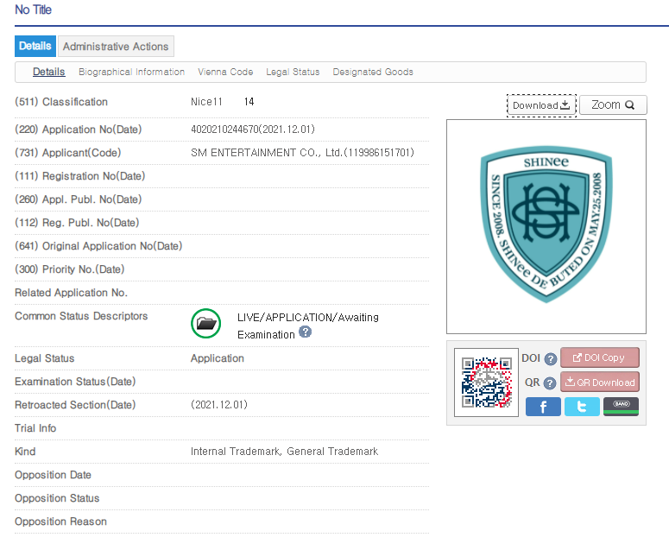This screenshot has height=550, width=669.
Task: Download the QR code
Action: click(599, 382)
